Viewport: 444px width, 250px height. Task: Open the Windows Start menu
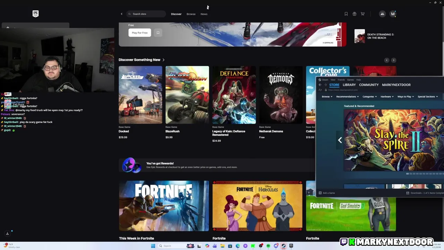click(153, 246)
